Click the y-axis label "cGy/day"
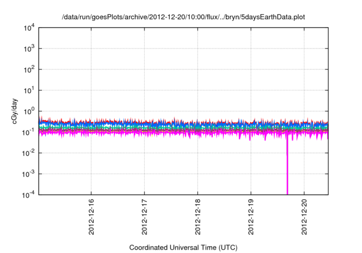Image resolution: width=362 pixels, height=253 pixels. 15,111
